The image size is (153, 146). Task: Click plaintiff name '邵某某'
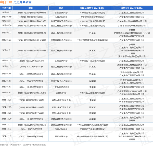[x=92, y=107]
